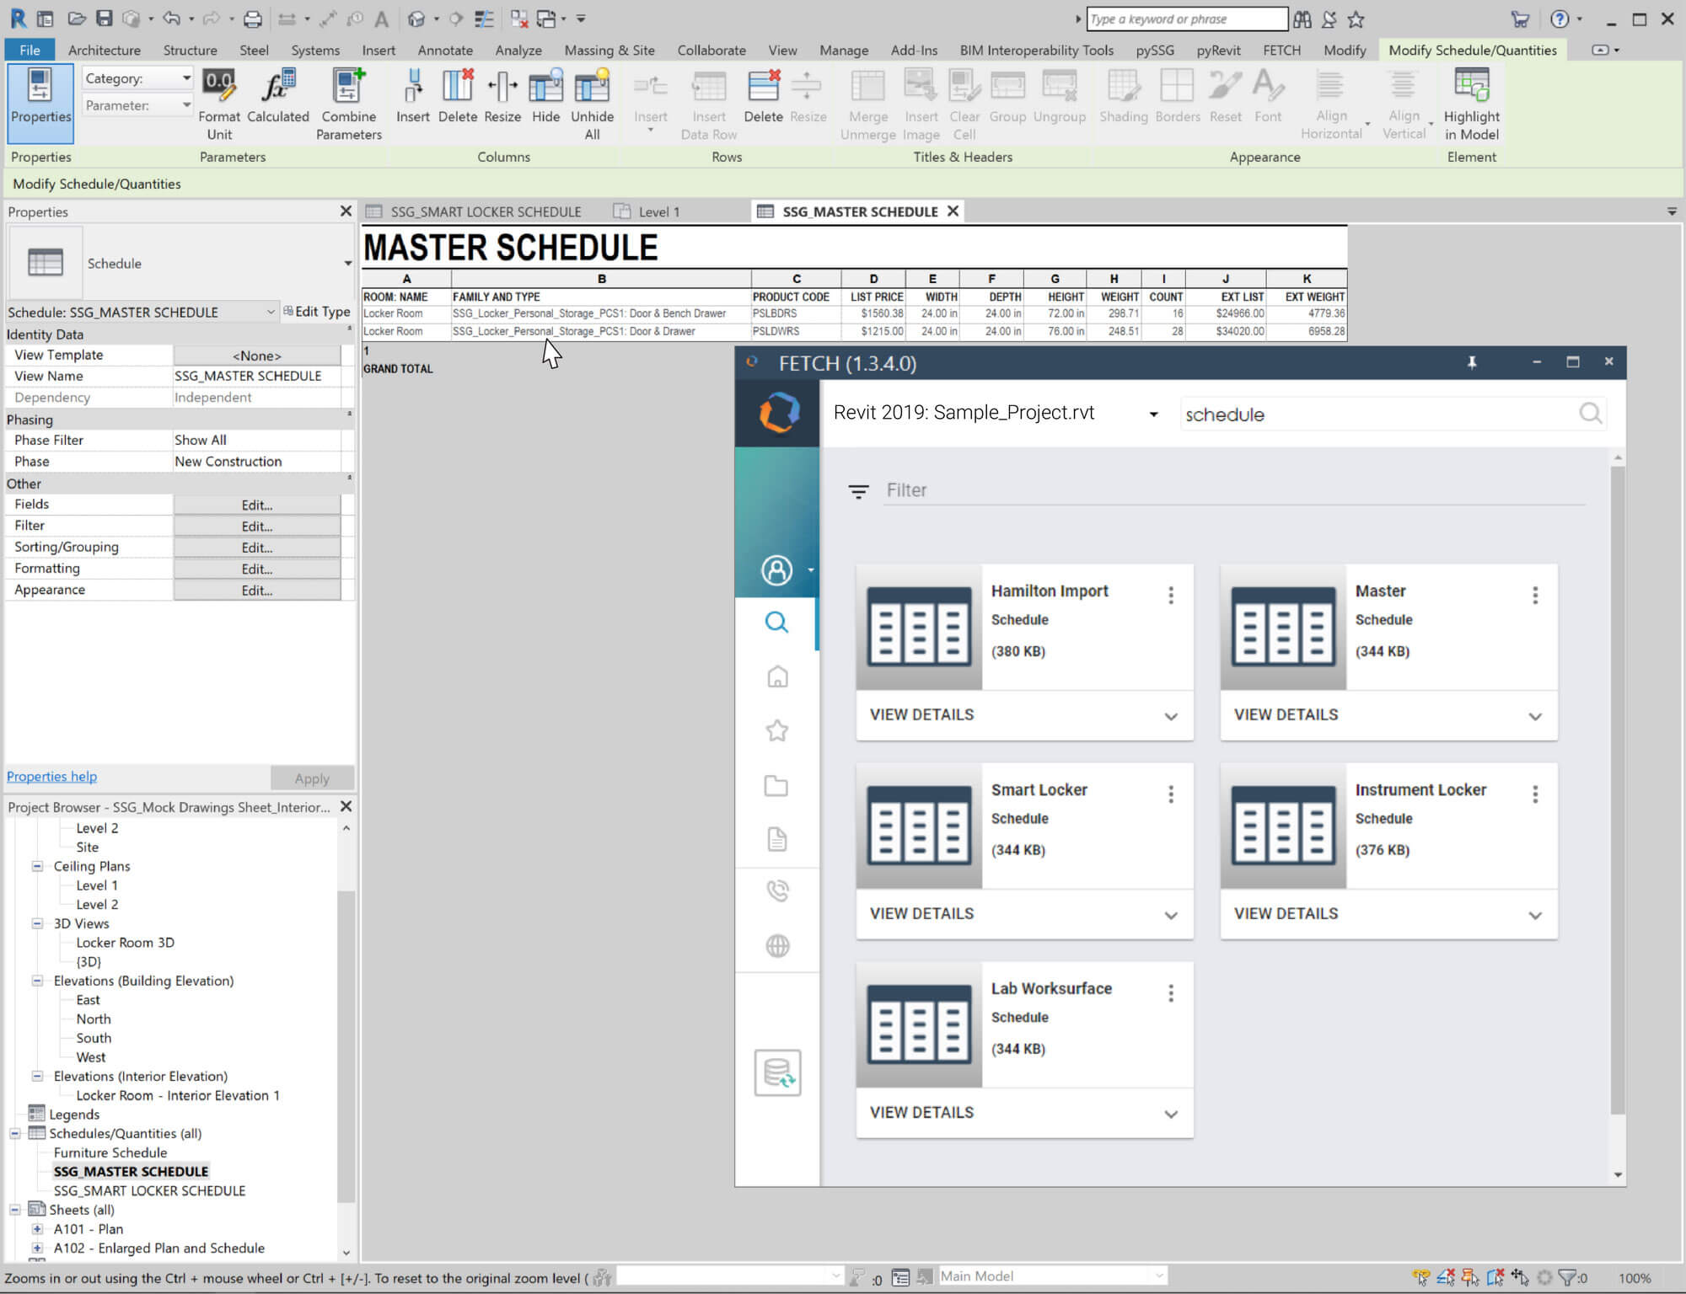Open FETCH favorites star icon

pyautogui.click(x=776, y=730)
